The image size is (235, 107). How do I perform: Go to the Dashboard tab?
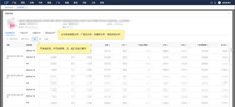[x=9, y=7]
